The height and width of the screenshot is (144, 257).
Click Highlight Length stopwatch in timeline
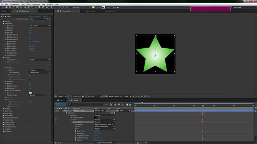75,136
